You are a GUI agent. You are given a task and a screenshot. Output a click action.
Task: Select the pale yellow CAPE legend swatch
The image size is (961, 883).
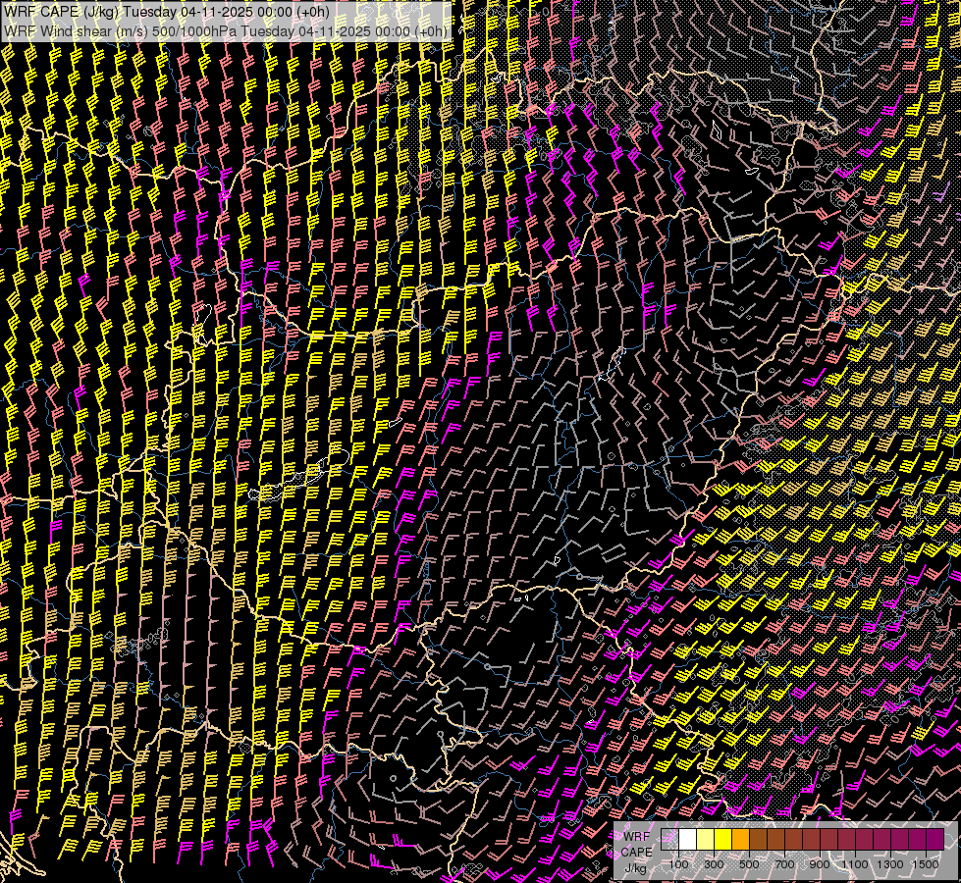coord(706,839)
